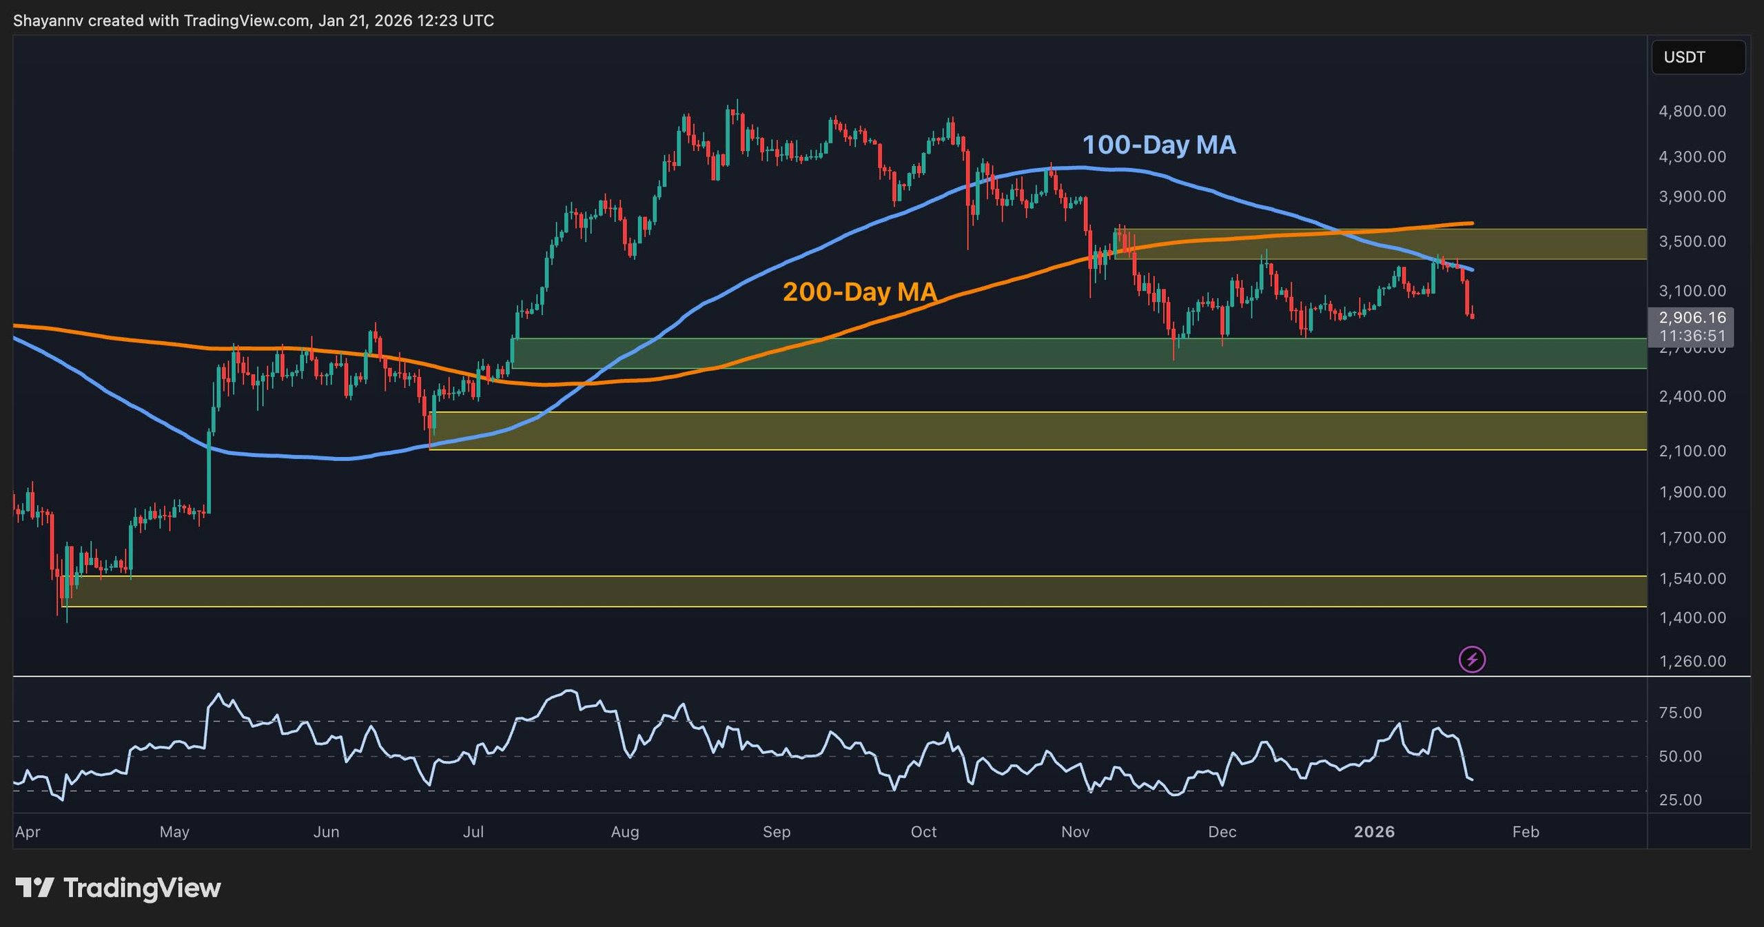
Task: Click the purple lightning bolt icon
Action: pyautogui.click(x=1472, y=660)
